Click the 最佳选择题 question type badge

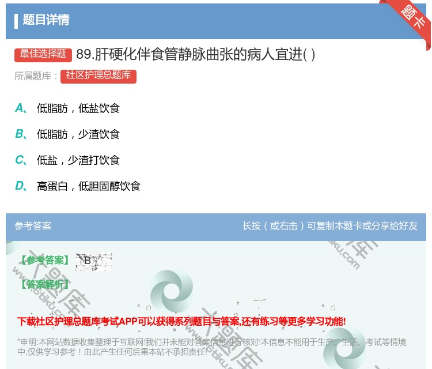pyautogui.click(x=43, y=54)
